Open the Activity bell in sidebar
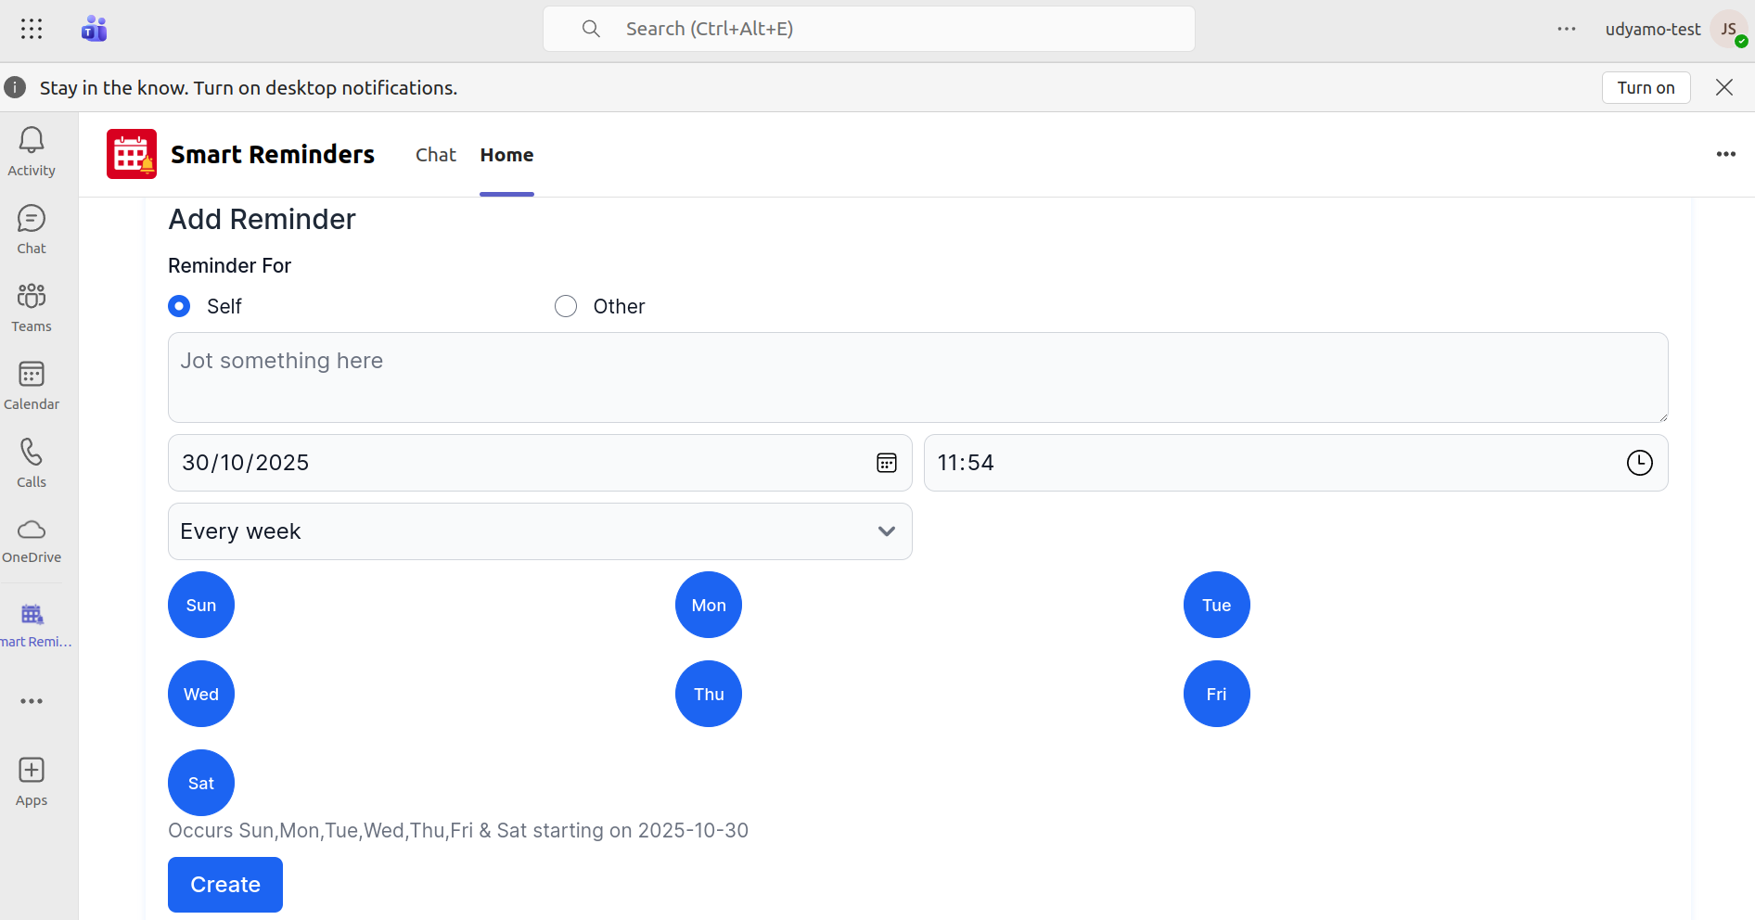This screenshot has width=1755, height=920. (x=32, y=151)
